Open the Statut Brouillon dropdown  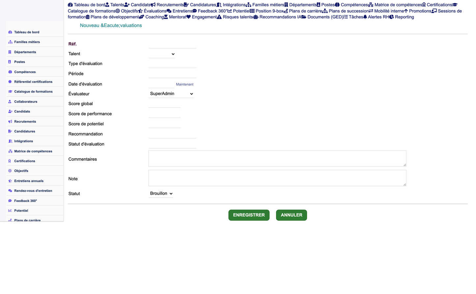(161, 194)
